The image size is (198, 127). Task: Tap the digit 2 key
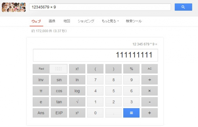tap(114, 102)
